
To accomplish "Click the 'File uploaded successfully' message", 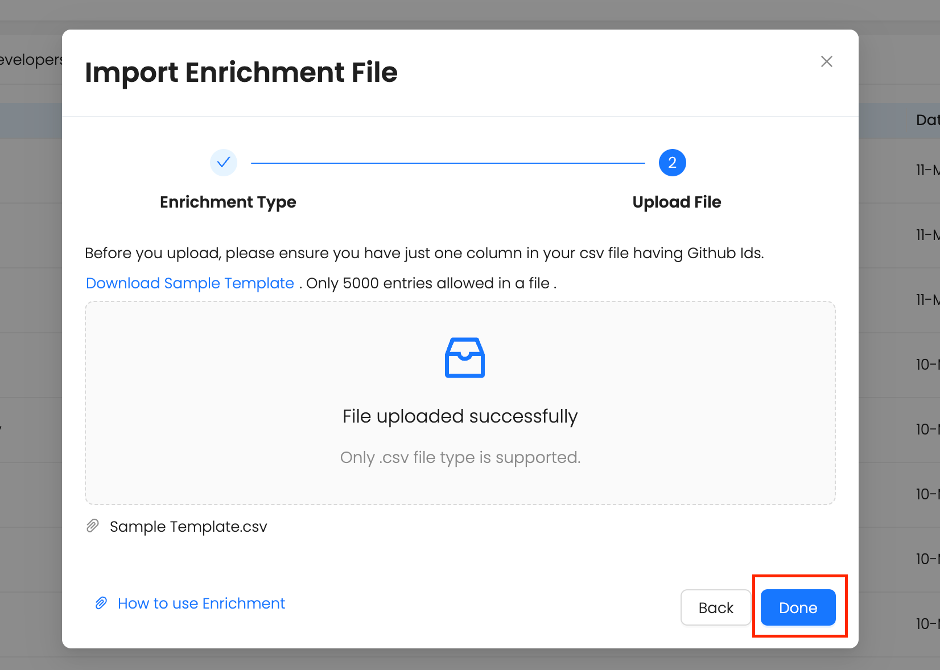I will tap(460, 416).
